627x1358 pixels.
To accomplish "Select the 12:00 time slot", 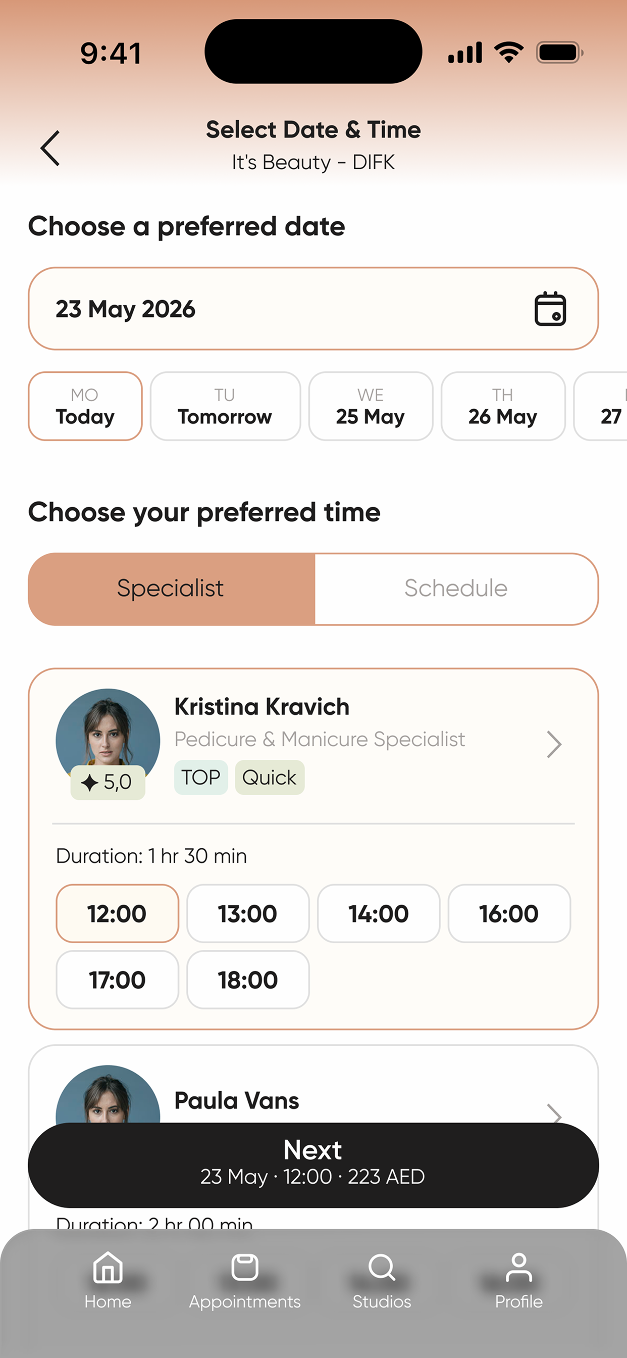I will click(118, 913).
